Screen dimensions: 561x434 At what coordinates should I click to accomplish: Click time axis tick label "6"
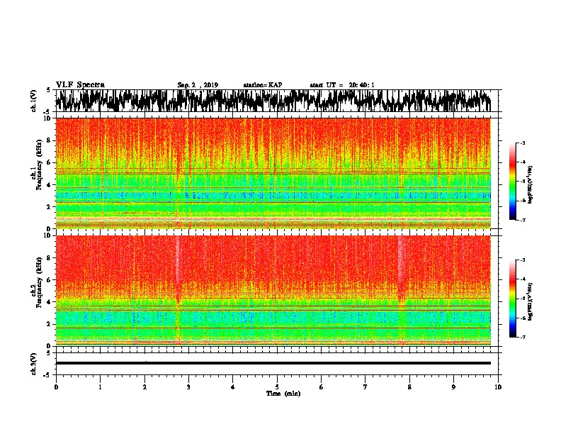click(322, 387)
